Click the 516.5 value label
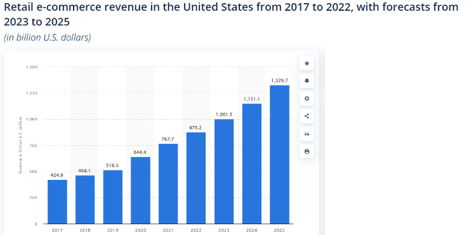 point(112,165)
